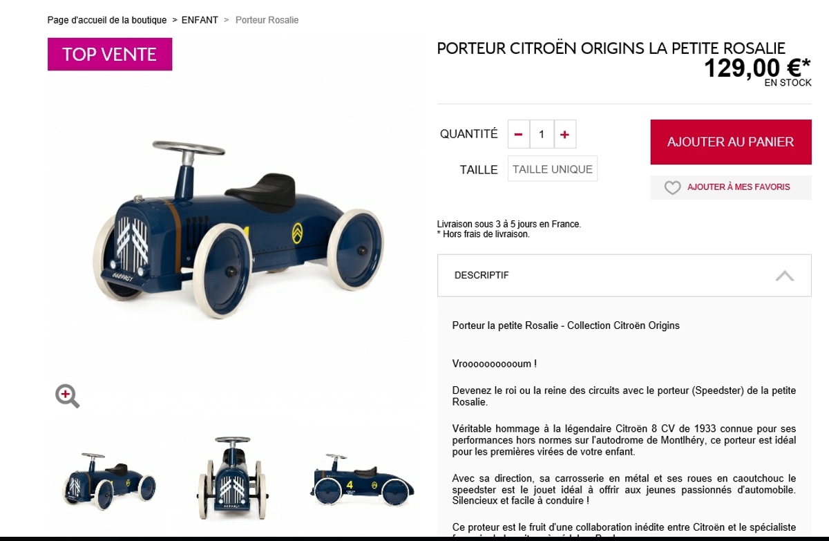Screen dimensions: 829x541
Task: Click the 129,00 € price
Action: click(x=757, y=68)
